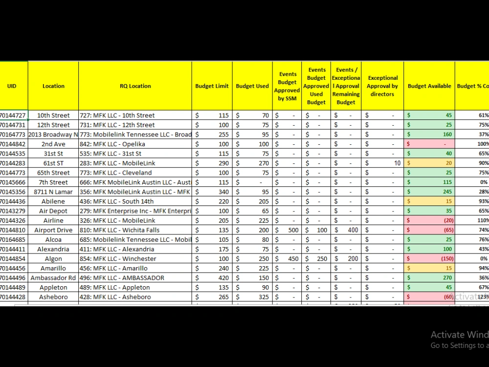489x367 pixels.
Task: Click the Budget Available (65) in Airport Drive row
Action: coord(429,230)
